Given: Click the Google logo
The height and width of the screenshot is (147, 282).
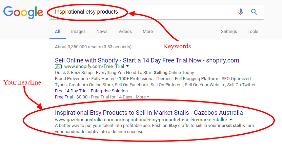Looking at the screenshot, I should click(x=23, y=12).
